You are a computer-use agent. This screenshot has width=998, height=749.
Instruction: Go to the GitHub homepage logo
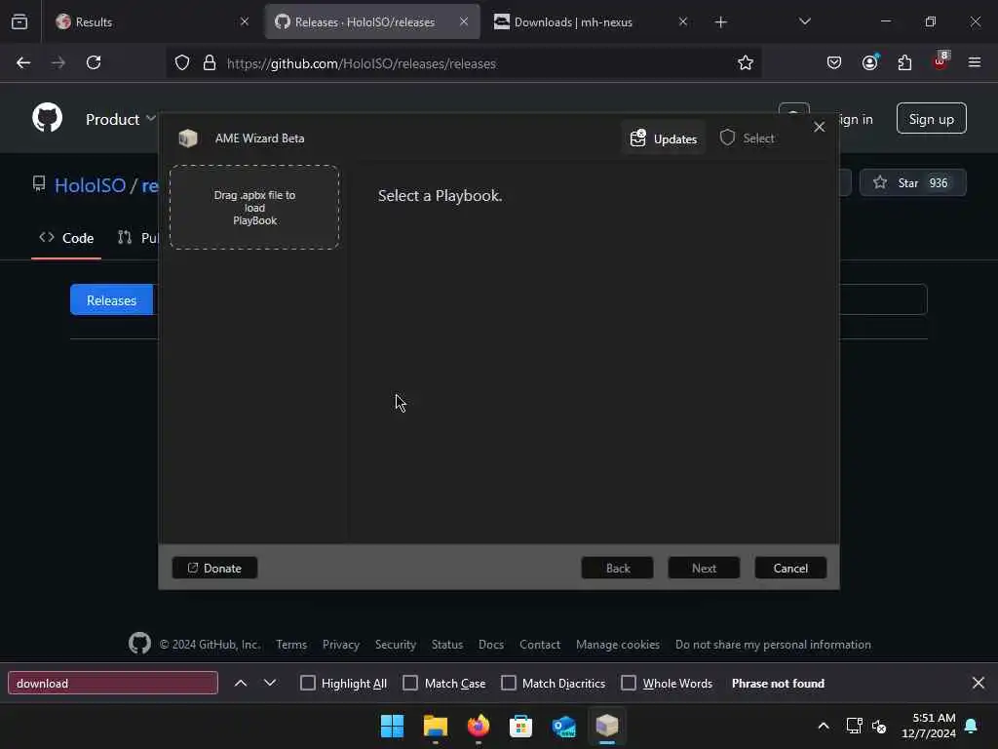coord(48,118)
